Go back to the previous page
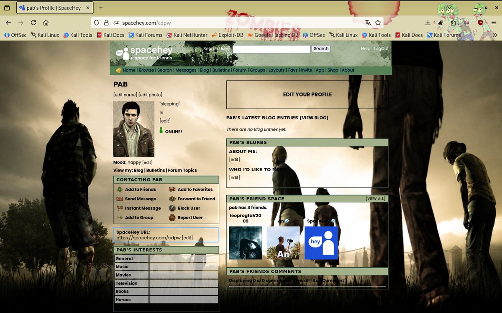Screen dimensions: 502x313 click(8, 23)
